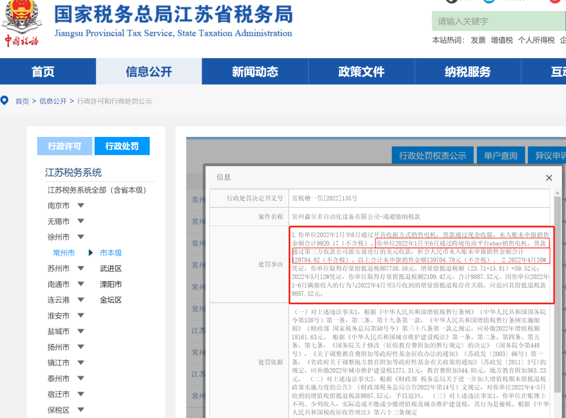This screenshot has height=418, width=566.
Task: Expand the 淮安市 arrow
Action: tap(81, 315)
